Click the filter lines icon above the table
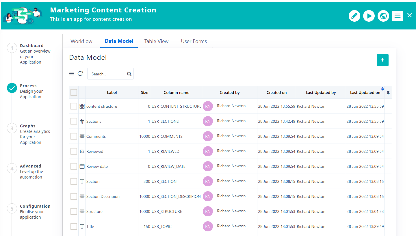The width and height of the screenshot is (416, 236). [72, 73]
